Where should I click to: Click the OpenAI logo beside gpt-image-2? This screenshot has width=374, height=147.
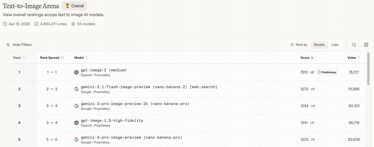click(77, 72)
